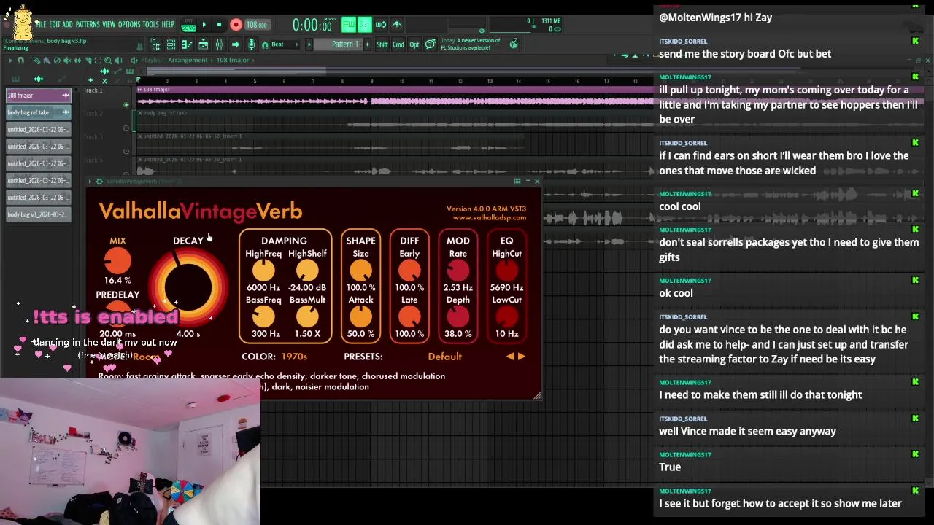The image size is (934, 525).
Task: Click the green arrow toolbar icon
Action: click(235, 44)
